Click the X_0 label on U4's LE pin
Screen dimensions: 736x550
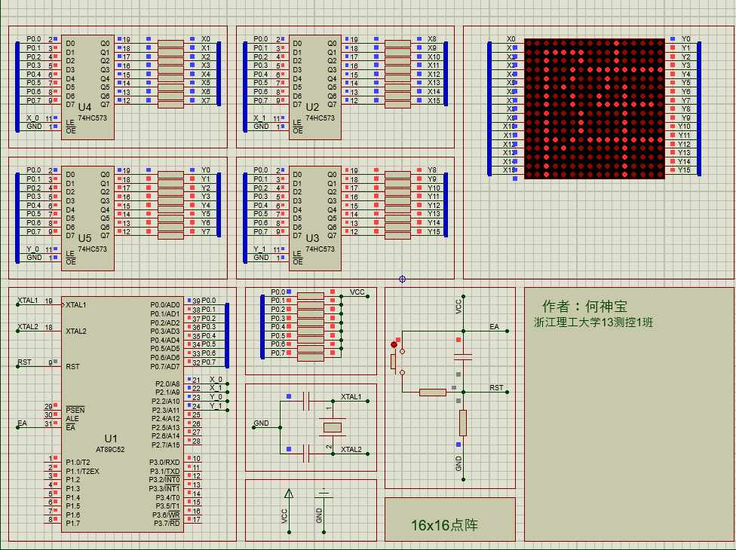coord(33,118)
